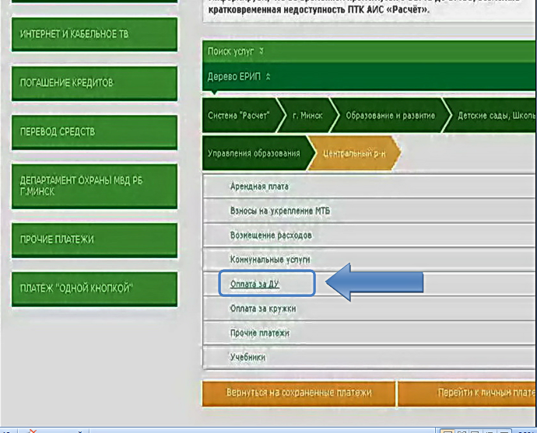The width and height of the screenshot is (537, 433).
Task: Open Учебники payment item
Action: click(x=247, y=358)
